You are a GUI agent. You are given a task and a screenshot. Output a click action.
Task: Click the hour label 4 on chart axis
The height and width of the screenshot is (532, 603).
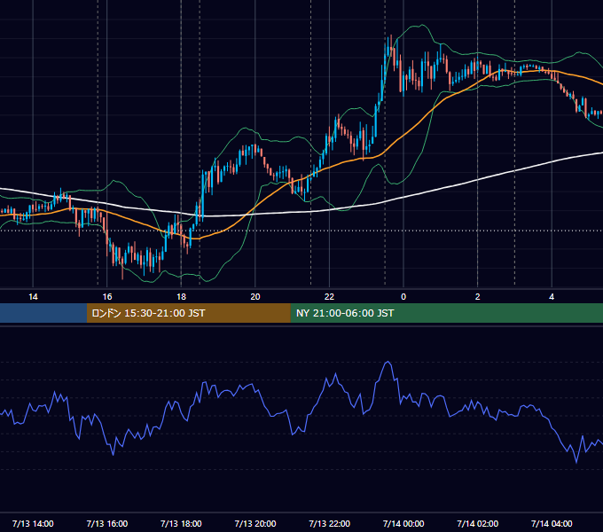552,297
